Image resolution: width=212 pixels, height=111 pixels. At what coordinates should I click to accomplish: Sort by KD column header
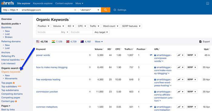(x=109, y=49)
